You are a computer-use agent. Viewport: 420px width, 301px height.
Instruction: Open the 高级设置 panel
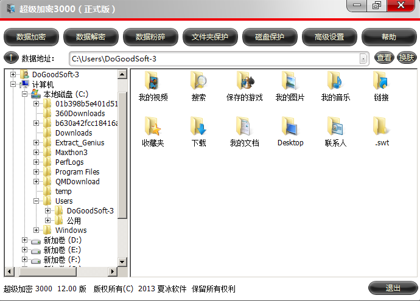pyautogui.click(x=329, y=37)
